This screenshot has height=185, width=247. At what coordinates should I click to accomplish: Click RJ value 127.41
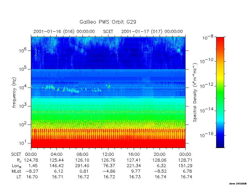pyautogui.click(x=134, y=160)
